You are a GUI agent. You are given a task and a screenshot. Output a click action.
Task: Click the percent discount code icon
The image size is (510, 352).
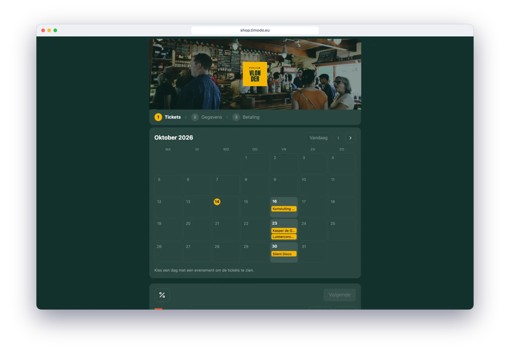pyautogui.click(x=162, y=295)
